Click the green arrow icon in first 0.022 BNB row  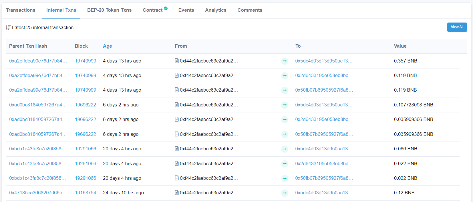pyautogui.click(x=285, y=164)
